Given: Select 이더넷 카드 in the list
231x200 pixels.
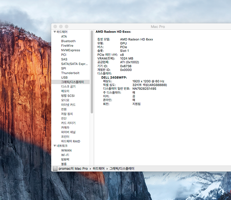Looking at the screenshot, I should pyautogui.click(x=68, y=105).
